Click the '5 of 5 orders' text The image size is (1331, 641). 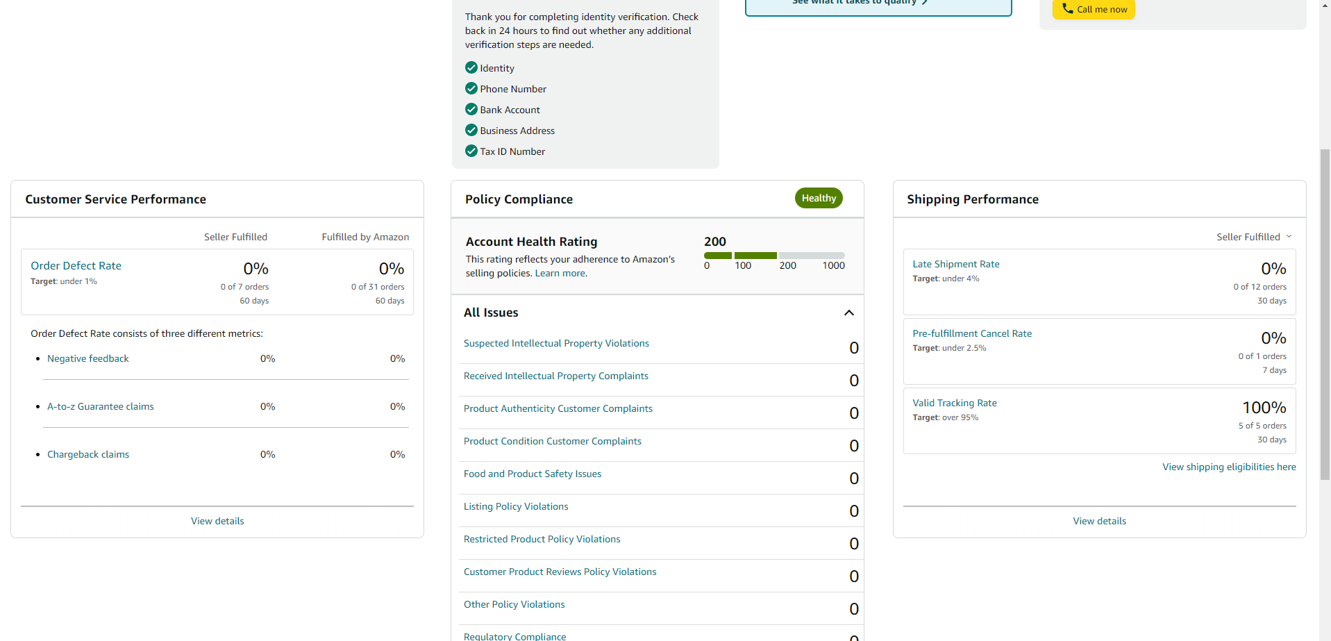(x=1262, y=426)
